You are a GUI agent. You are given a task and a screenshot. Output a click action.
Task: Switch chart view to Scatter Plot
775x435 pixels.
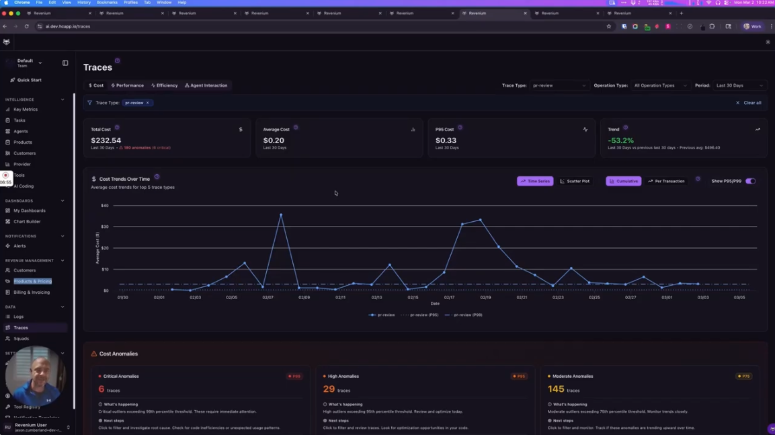coord(575,181)
